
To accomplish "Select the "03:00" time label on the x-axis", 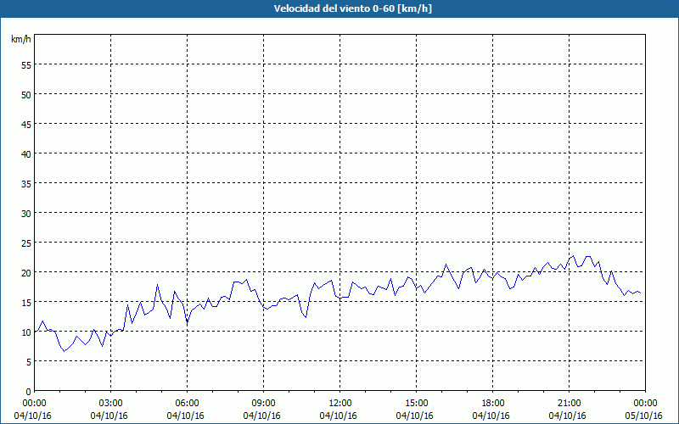I will 111,404.
